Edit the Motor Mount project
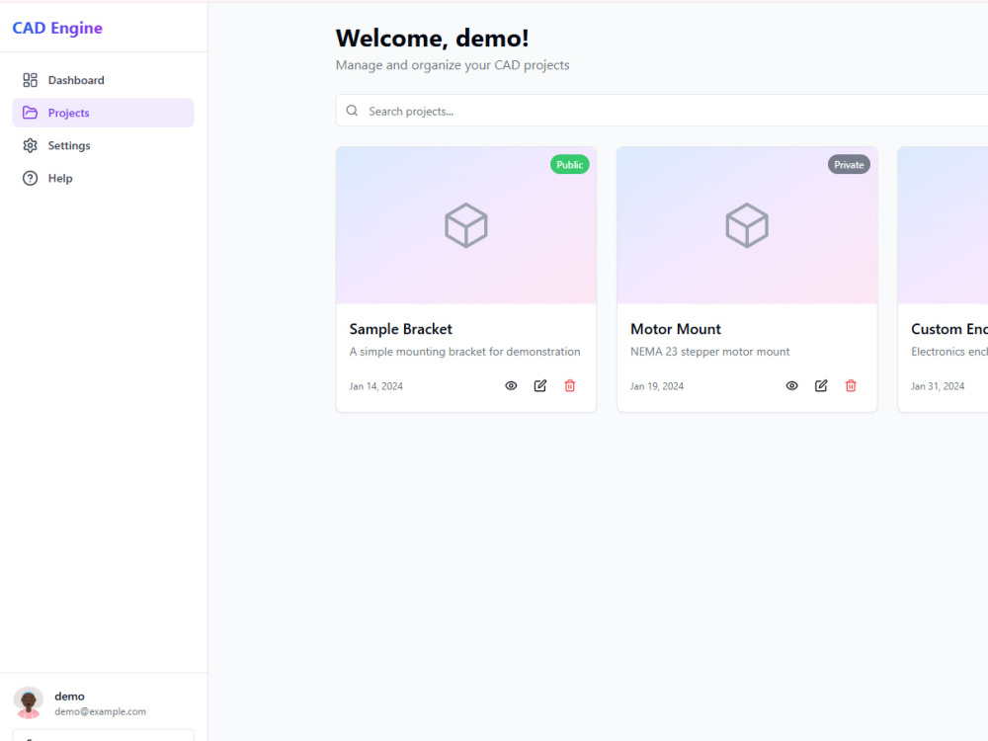The image size is (988, 741). 821,385
